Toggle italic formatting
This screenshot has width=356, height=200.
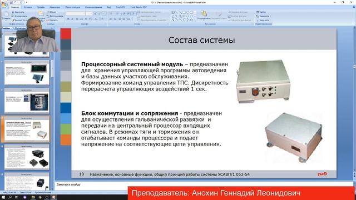coord(72,19)
